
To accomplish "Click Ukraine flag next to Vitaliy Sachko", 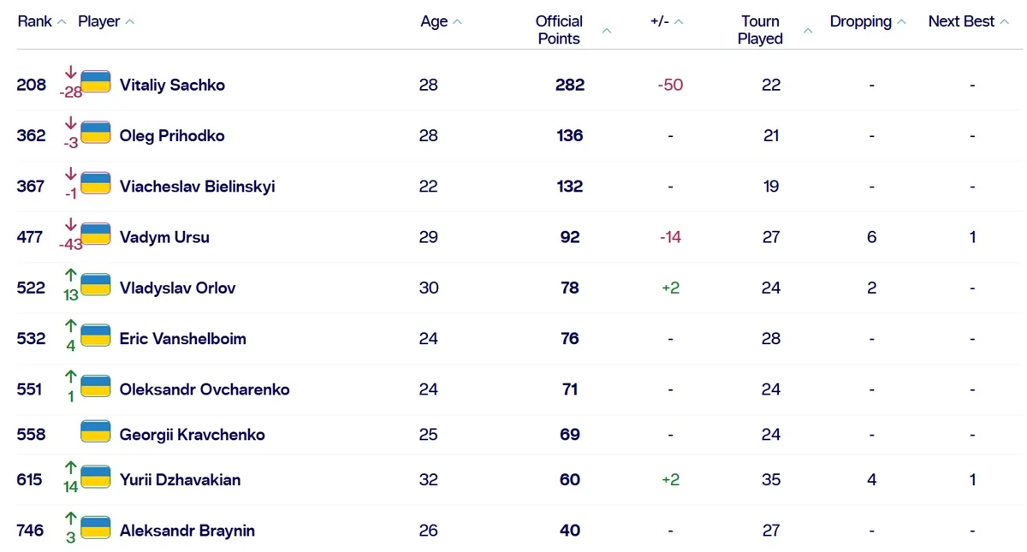I will coord(96,83).
